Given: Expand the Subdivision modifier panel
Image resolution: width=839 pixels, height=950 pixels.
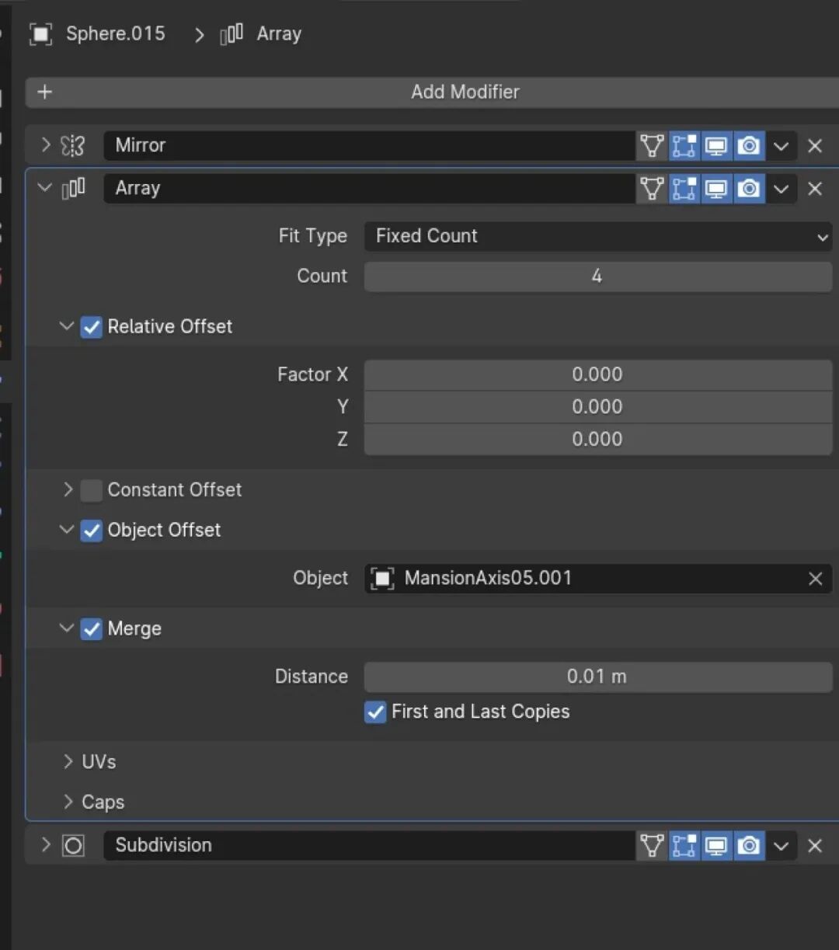Looking at the screenshot, I should (x=45, y=845).
